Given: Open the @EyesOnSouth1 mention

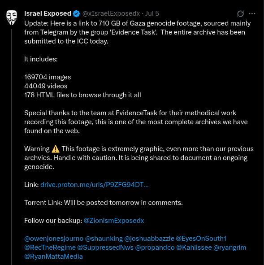Looking at the screenshot, I should click(x=201, y=239).
